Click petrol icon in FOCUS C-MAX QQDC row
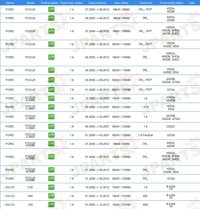200x209 pixels. pyautogui.click(x=51, y=126)
